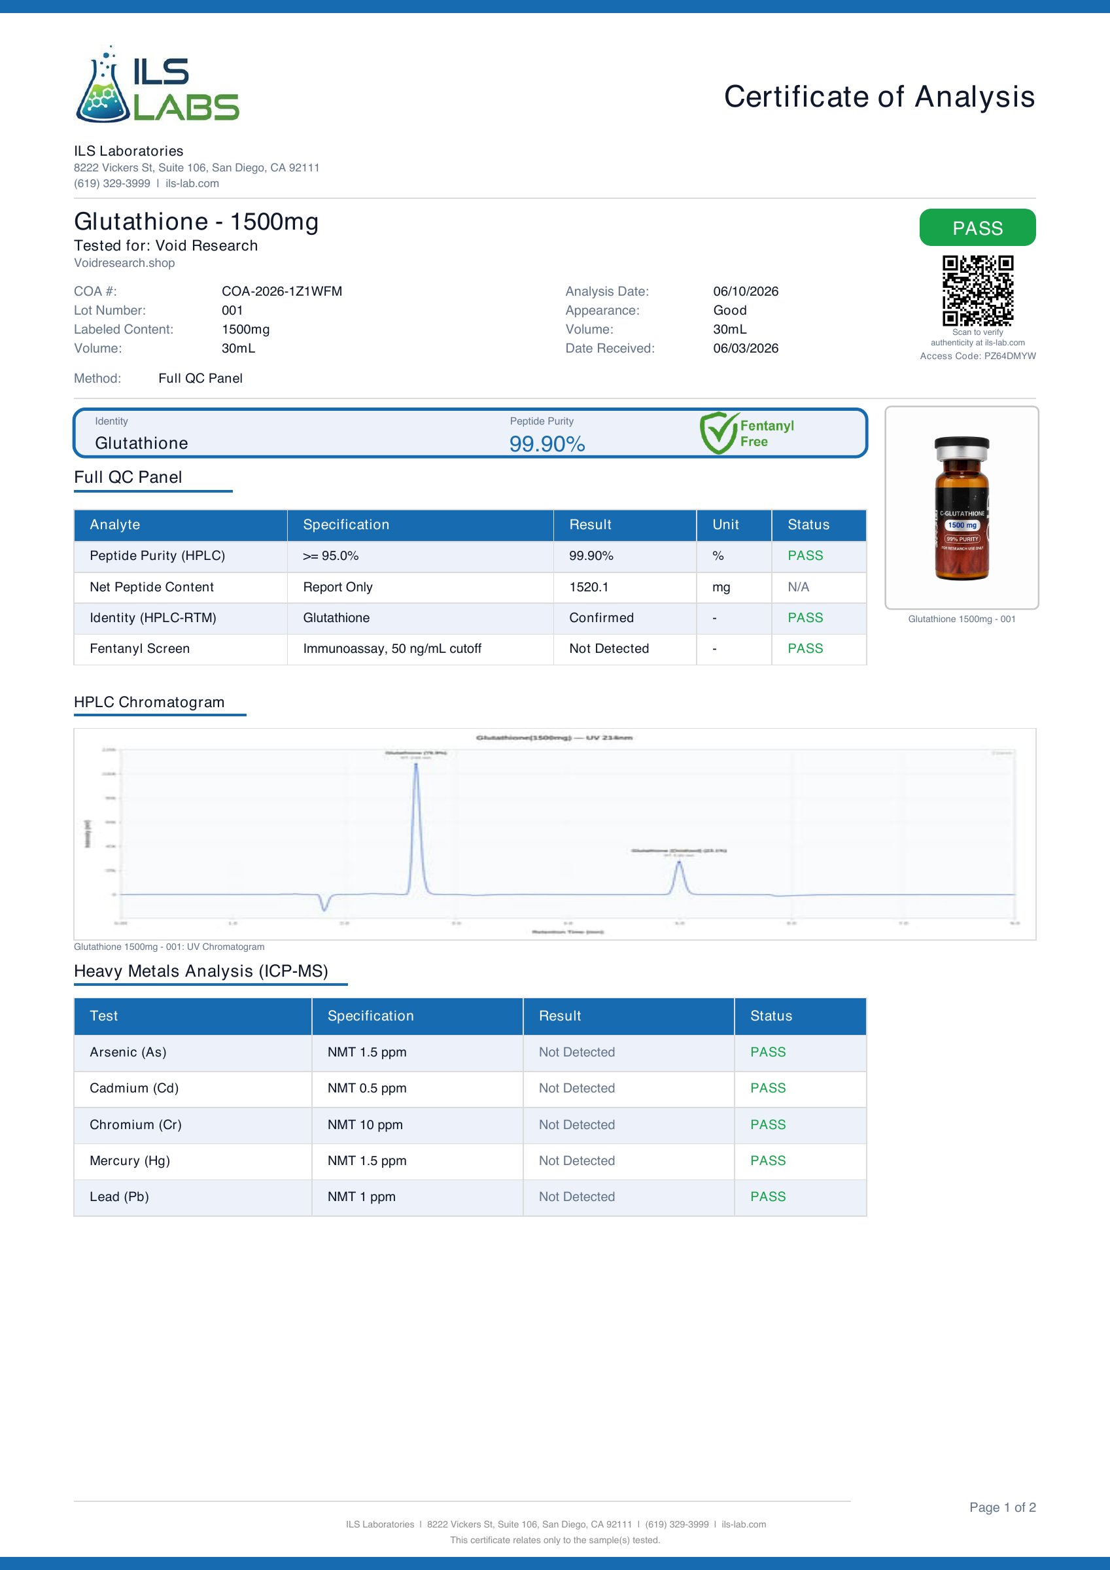
Task: Click the HPLC chromatogram graph
Action: click(x=555, y=834)
